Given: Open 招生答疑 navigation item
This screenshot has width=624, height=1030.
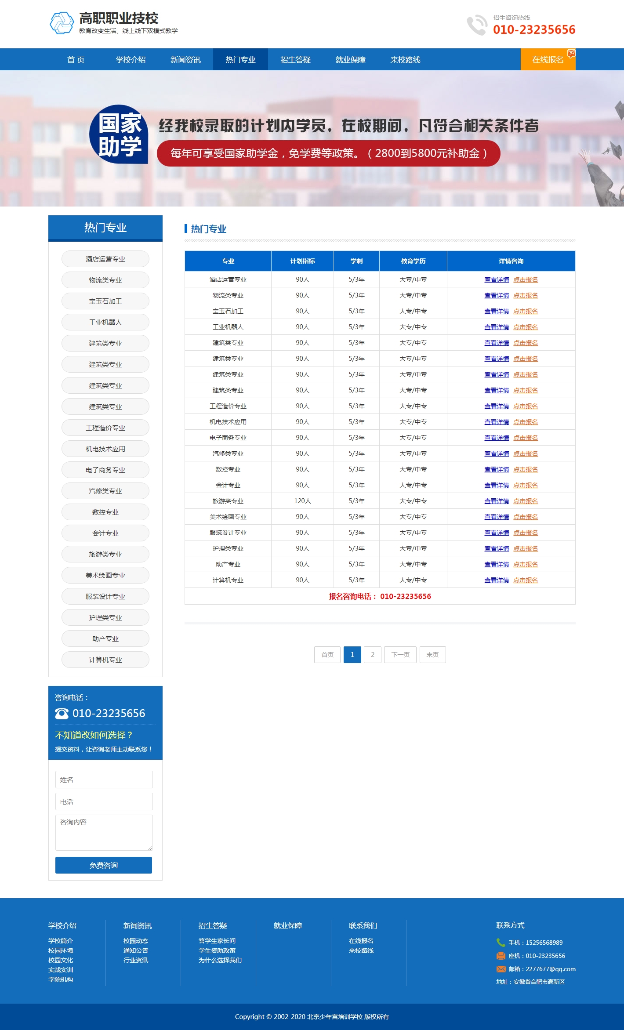Looking at the screenshot, I should pyautogui.click(x=295, y=59).
